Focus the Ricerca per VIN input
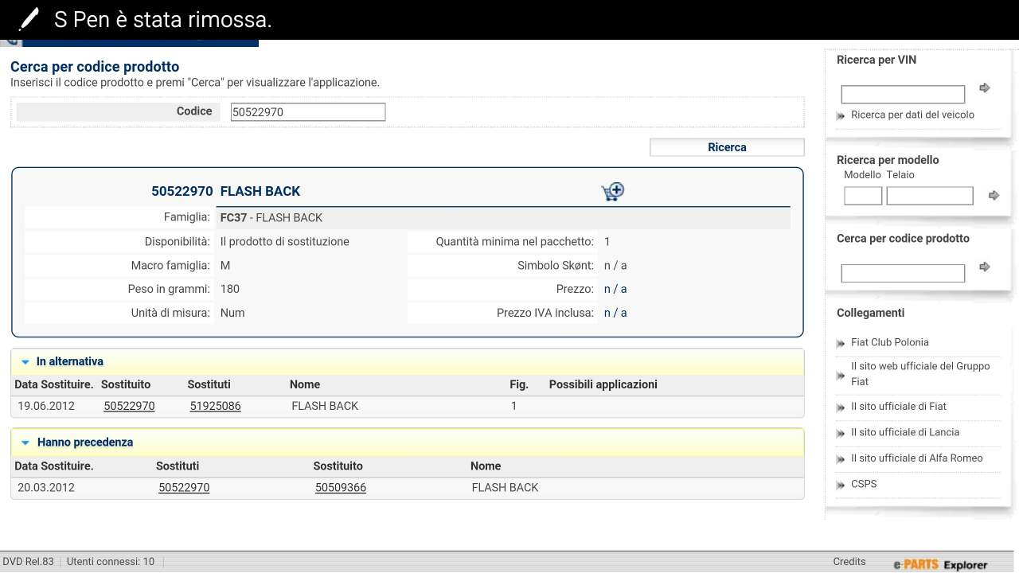 tap(903, 95)
